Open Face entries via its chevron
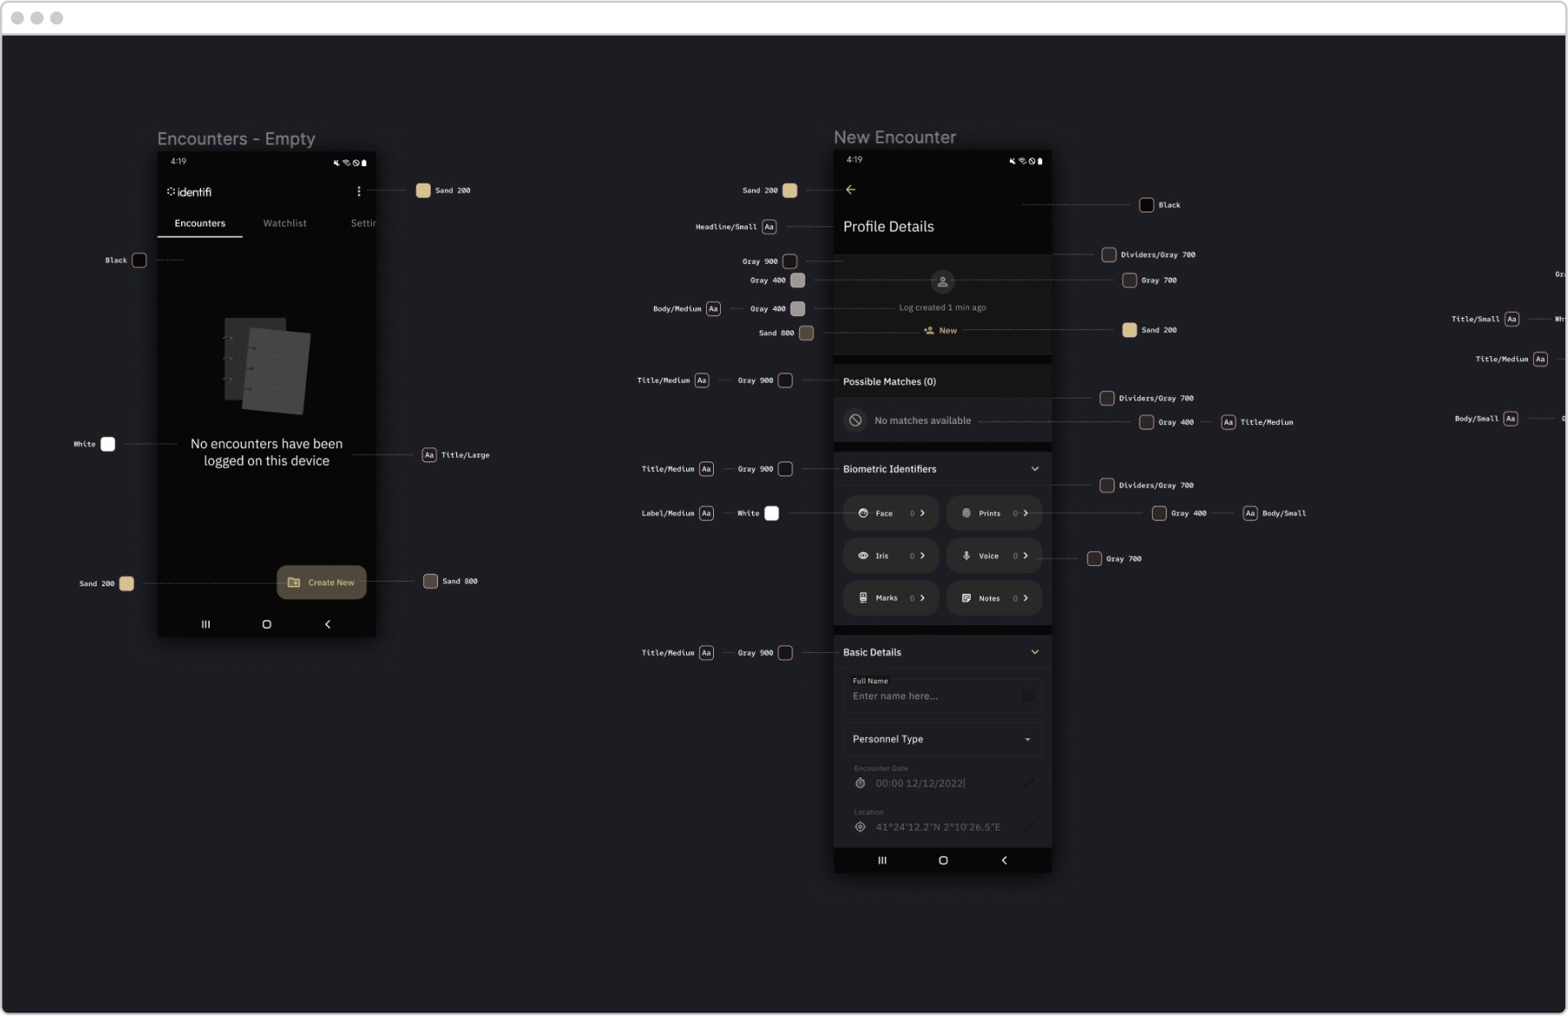 pyautogui.click(x=923, y=514)
